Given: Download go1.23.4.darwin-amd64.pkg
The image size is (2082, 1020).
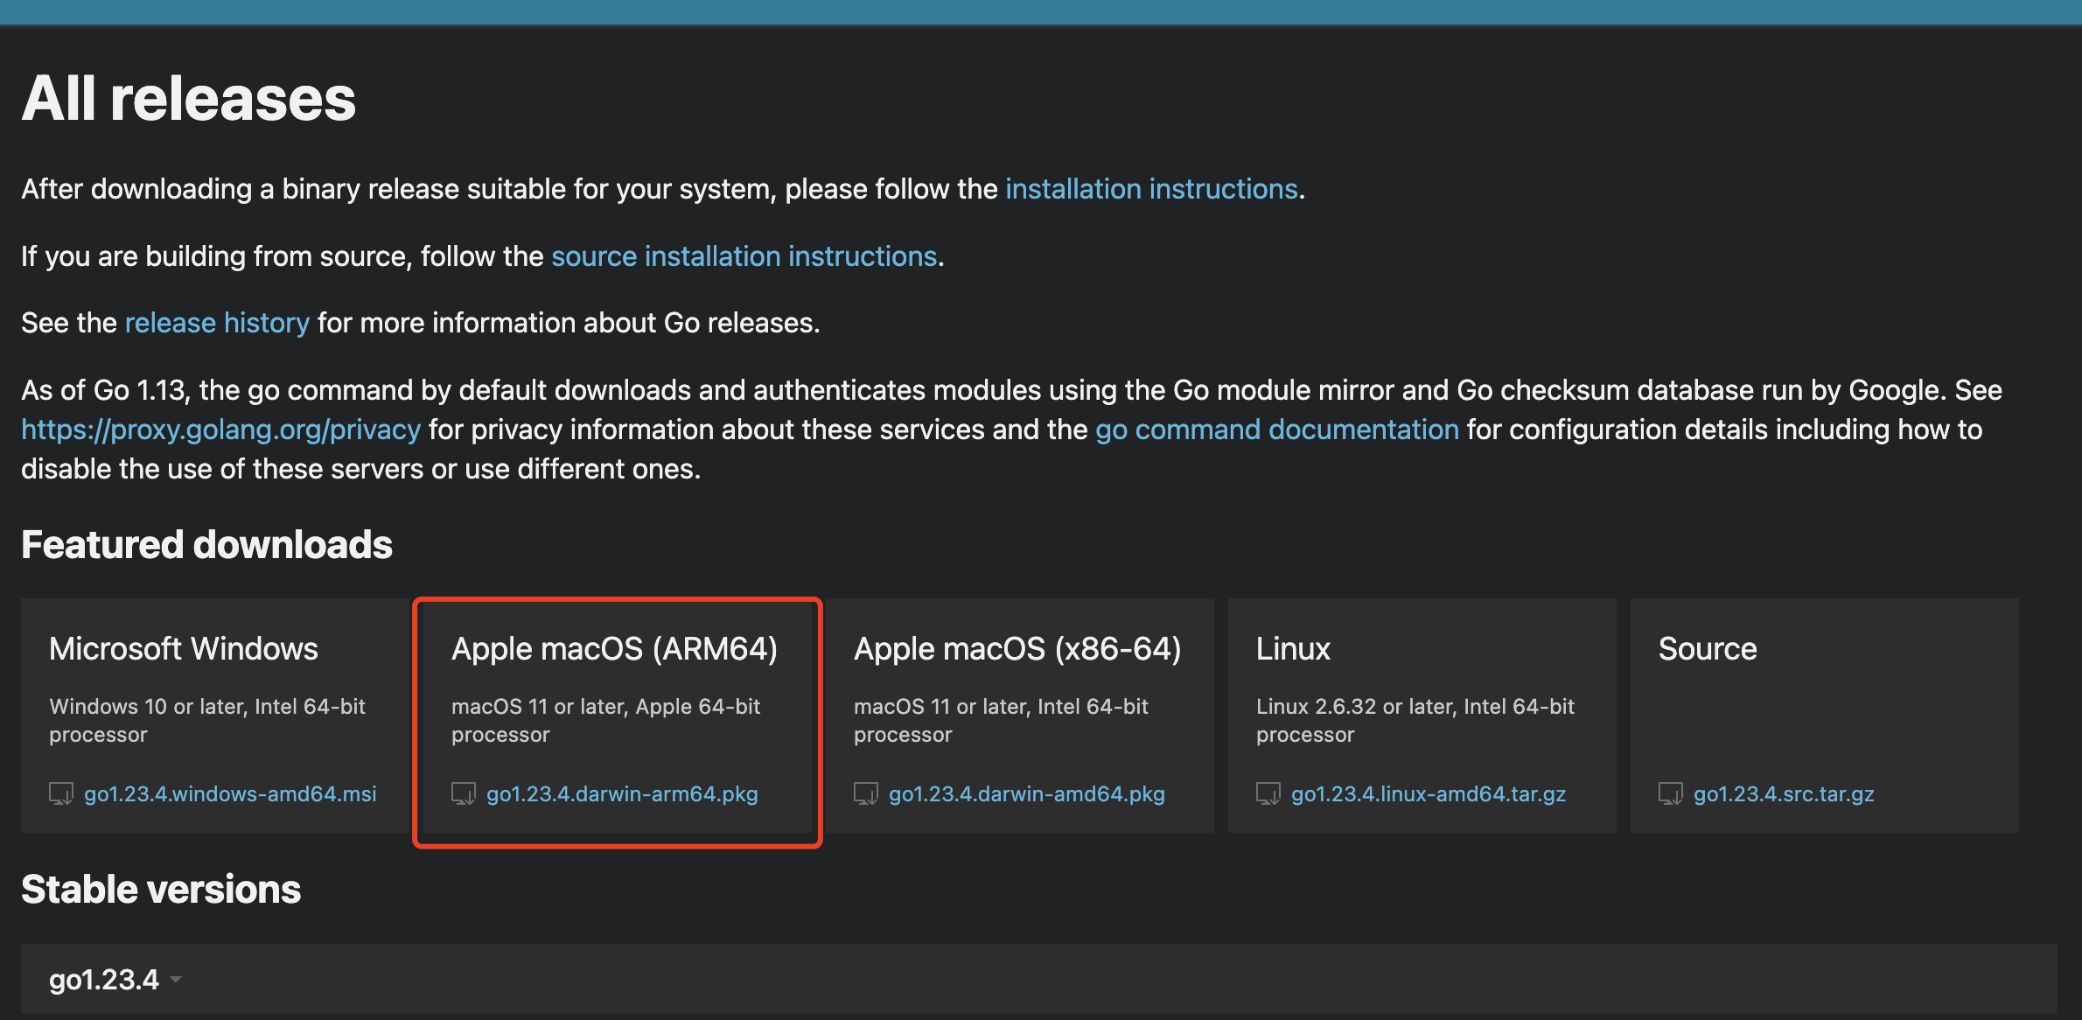Looking at the screenshot, I should pyautogui.click(x=1027, y=793).
